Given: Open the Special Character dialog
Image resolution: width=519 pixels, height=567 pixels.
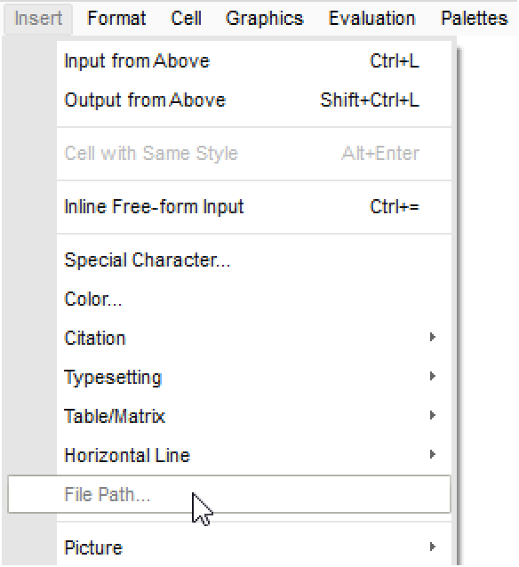Looking at the screenshot, I should click(x=254, y=260).
